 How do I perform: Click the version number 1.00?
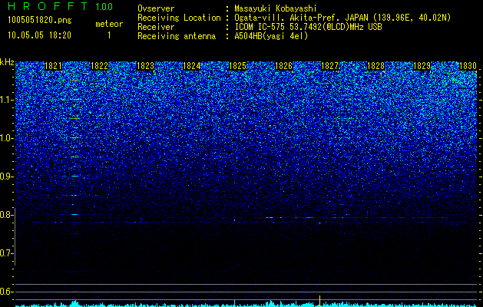pos(104,6)
